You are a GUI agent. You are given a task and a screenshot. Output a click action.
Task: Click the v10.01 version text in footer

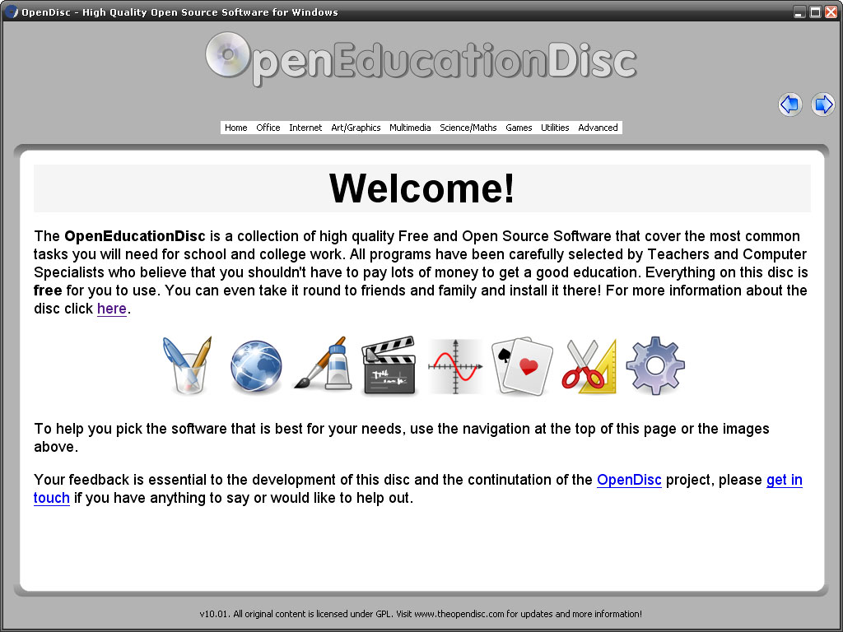215,614
